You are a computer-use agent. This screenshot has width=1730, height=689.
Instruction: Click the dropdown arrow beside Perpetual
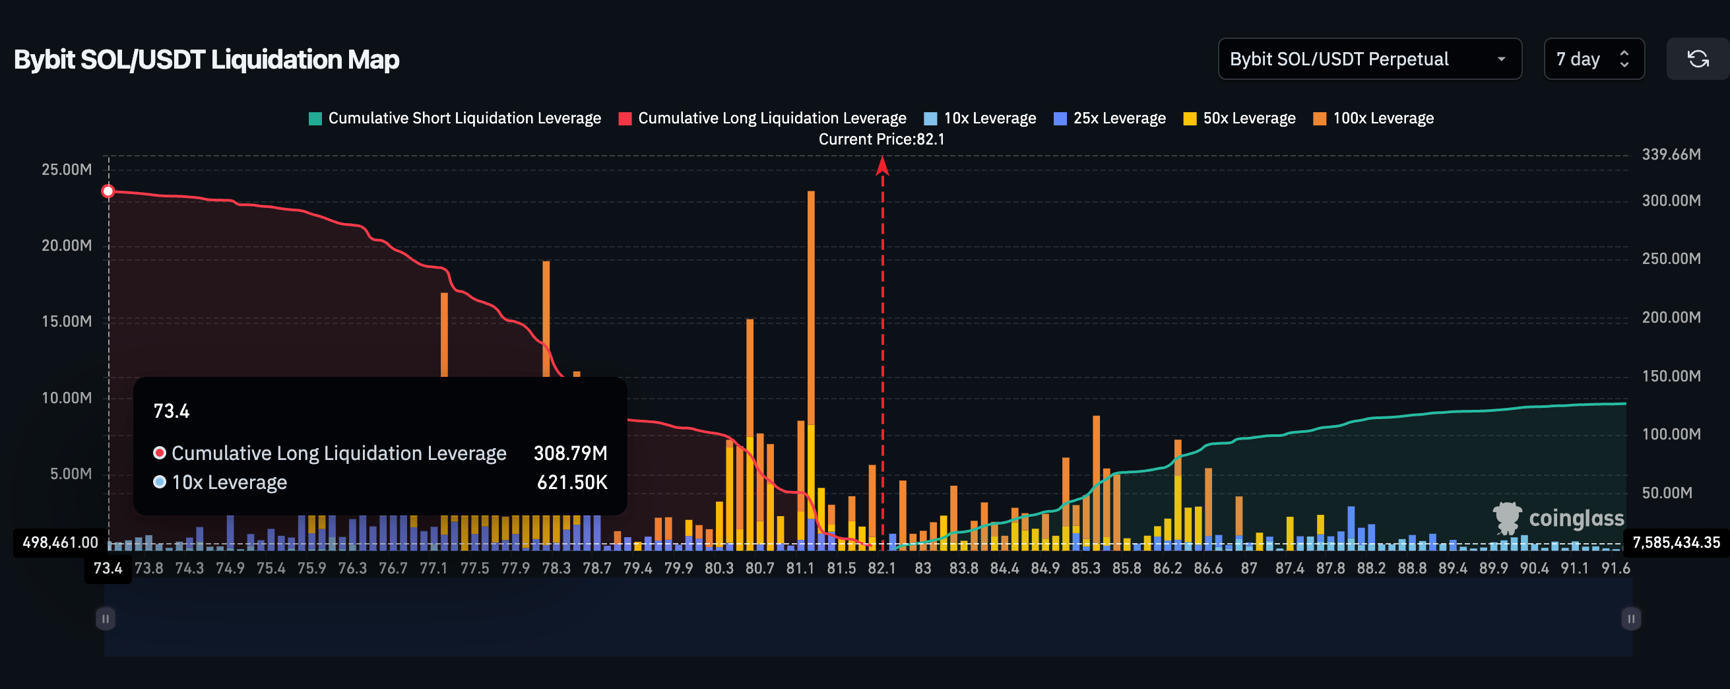(1501, 59)
